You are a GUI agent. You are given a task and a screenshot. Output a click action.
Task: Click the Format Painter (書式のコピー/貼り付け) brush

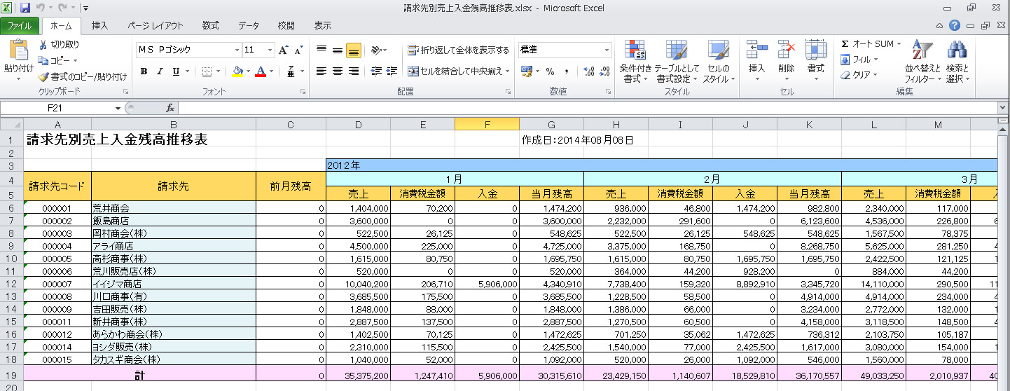pos(43,77)
